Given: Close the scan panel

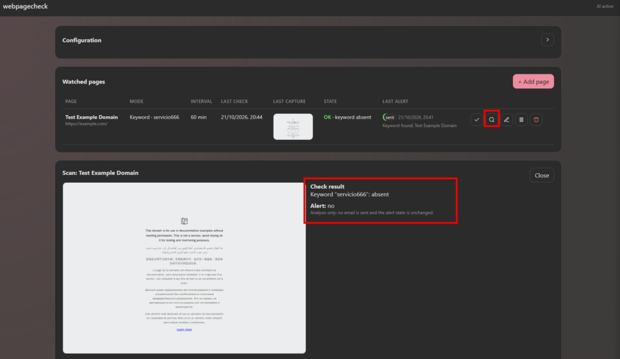Looking at the screenshot, I should pyautogui.click(x=542, y=175).
